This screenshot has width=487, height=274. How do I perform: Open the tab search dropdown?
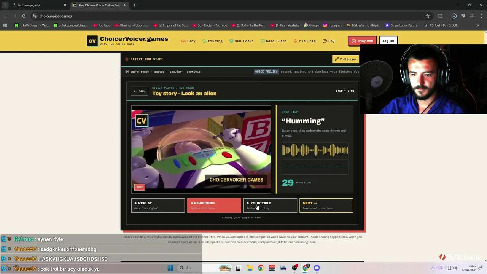(5, 5)
